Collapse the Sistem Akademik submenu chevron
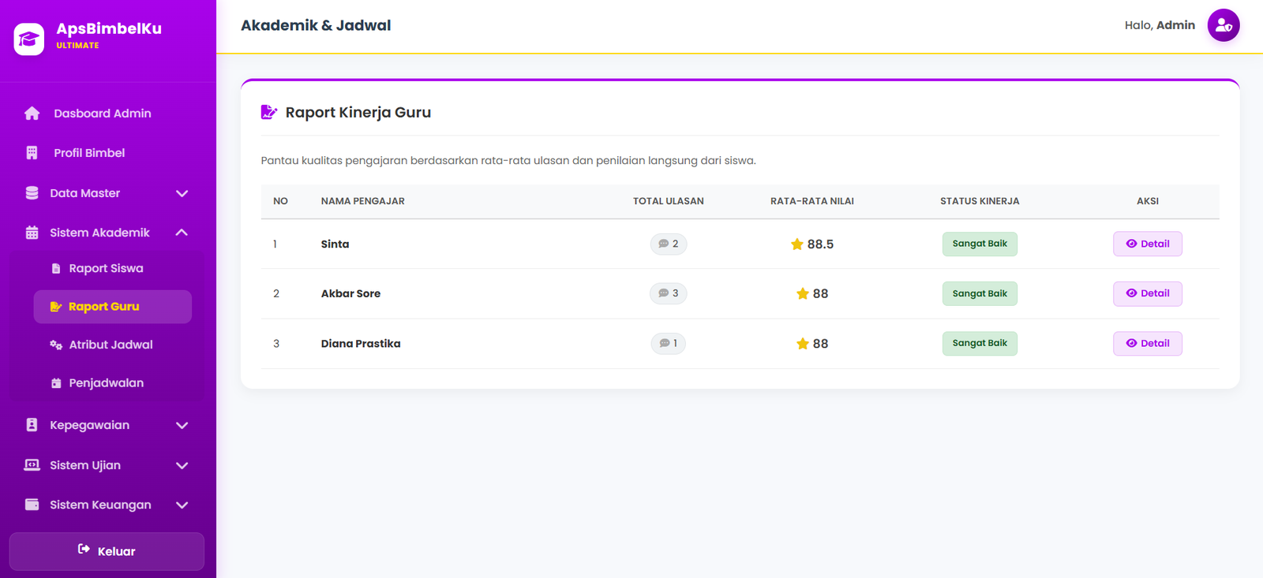 pyautogui.click(x=182, y=233)
